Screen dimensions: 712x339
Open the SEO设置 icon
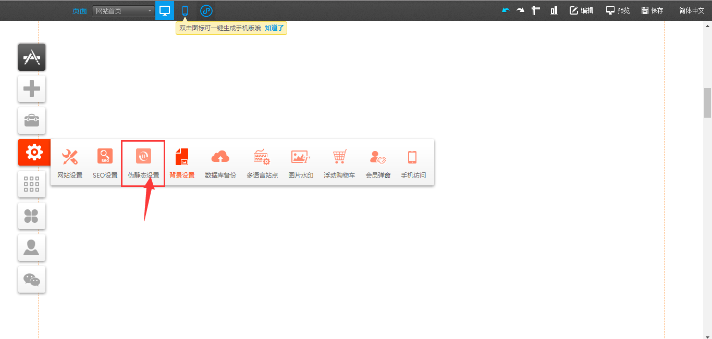[x=105, y=162]
